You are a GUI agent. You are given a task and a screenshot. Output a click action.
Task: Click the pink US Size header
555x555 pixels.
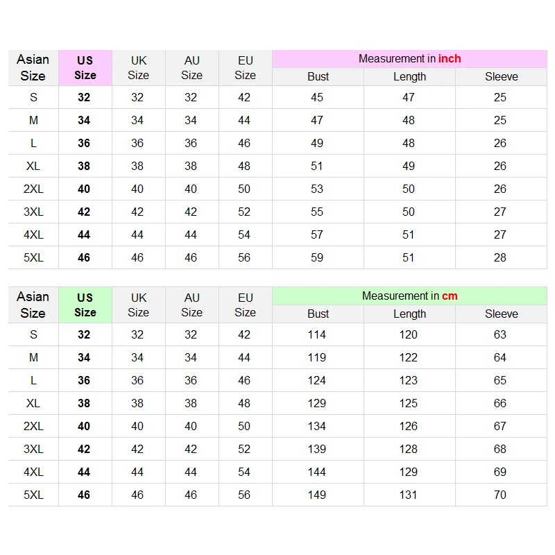tap(85, 68)
